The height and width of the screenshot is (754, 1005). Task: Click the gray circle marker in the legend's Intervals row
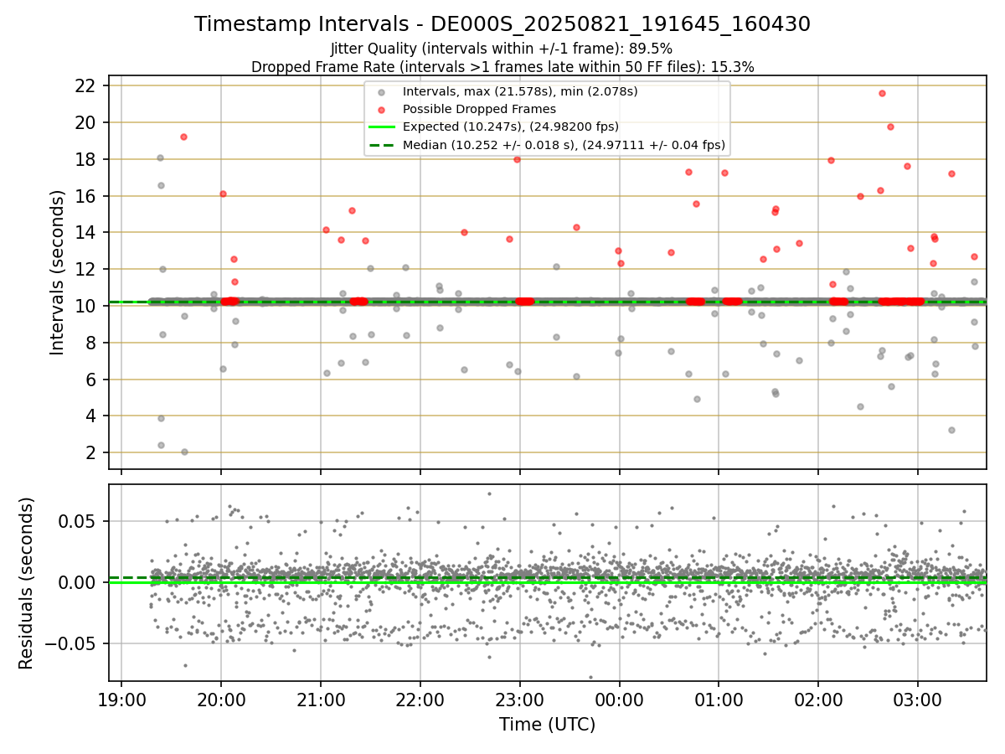tap(381, 92)
